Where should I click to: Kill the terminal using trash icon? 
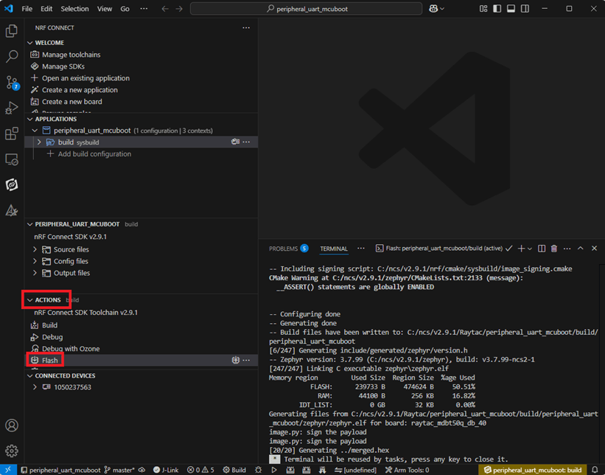click(554, 249)
